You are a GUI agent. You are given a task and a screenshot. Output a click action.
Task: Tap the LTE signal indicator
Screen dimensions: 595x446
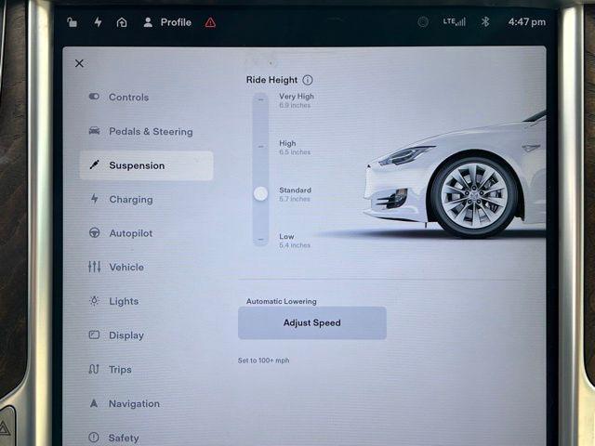point(455,21)
